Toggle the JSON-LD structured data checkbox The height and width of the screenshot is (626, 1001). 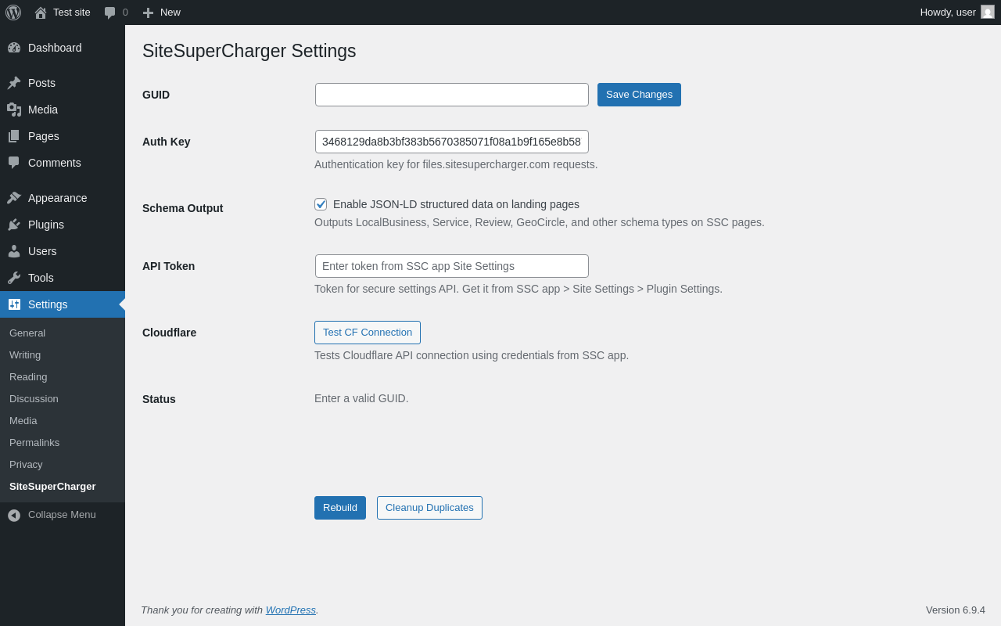(321, 204)
